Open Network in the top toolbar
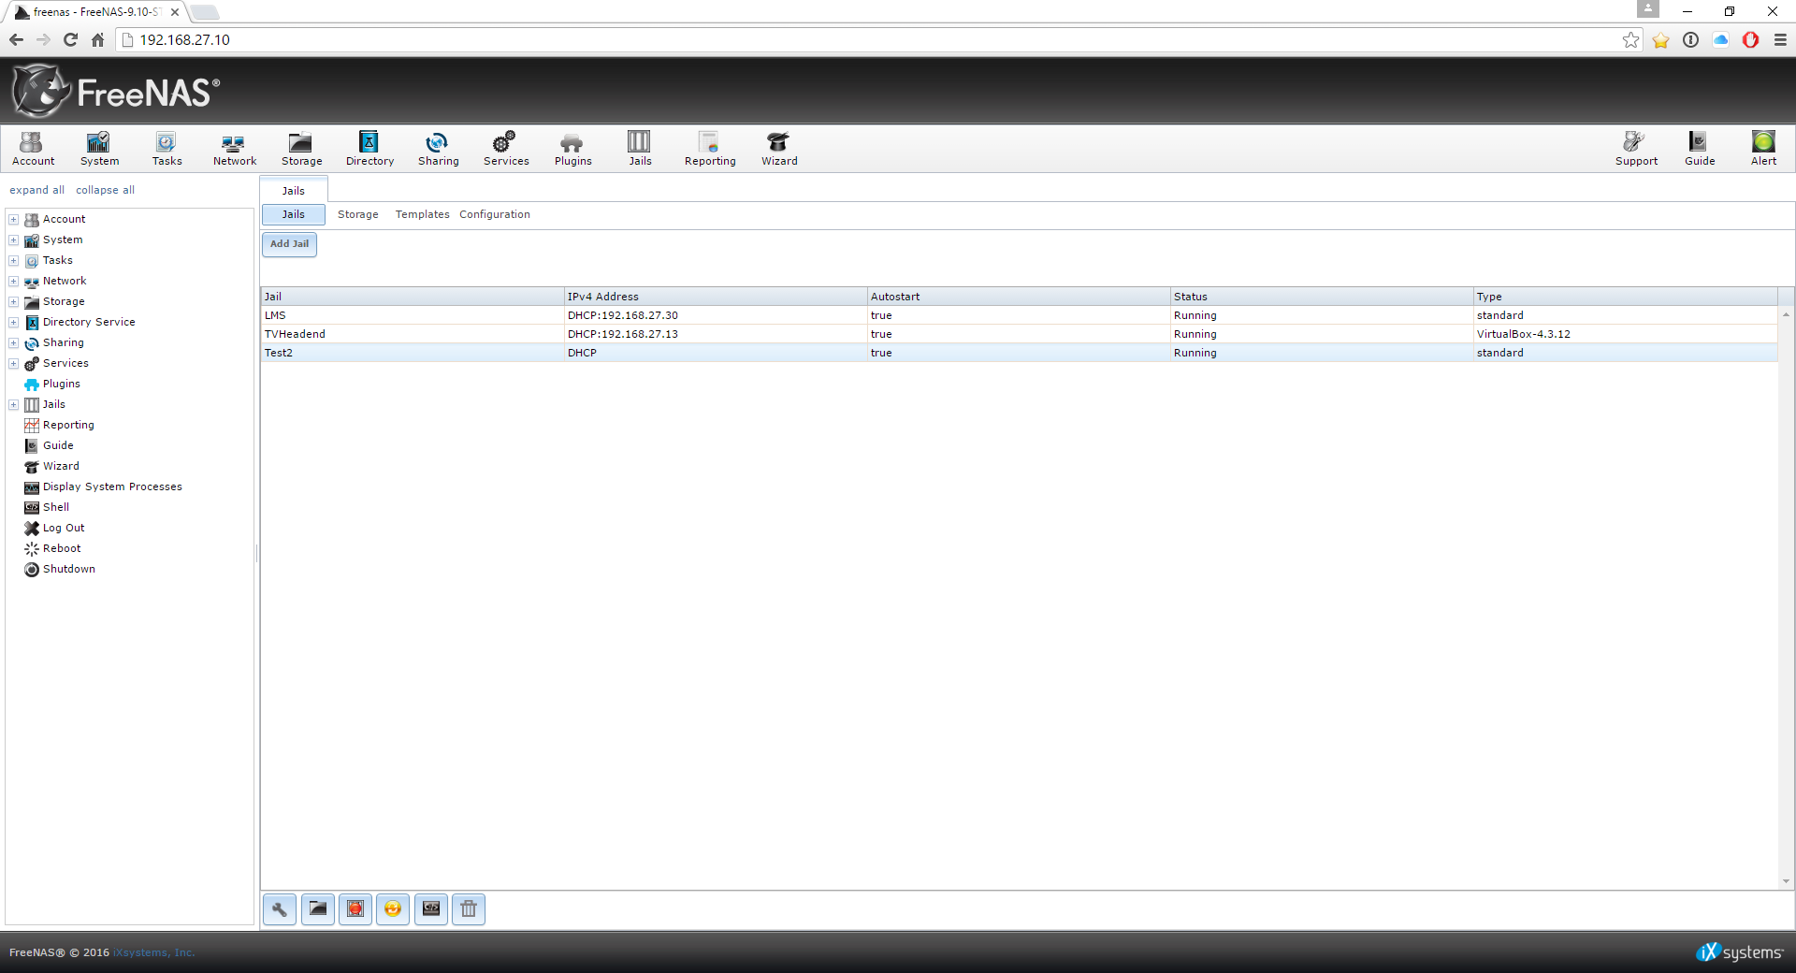1796x973 pixels. (x=234, y=149)
